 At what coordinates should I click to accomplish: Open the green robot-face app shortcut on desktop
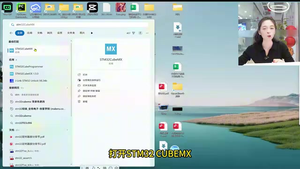(7, 9)
